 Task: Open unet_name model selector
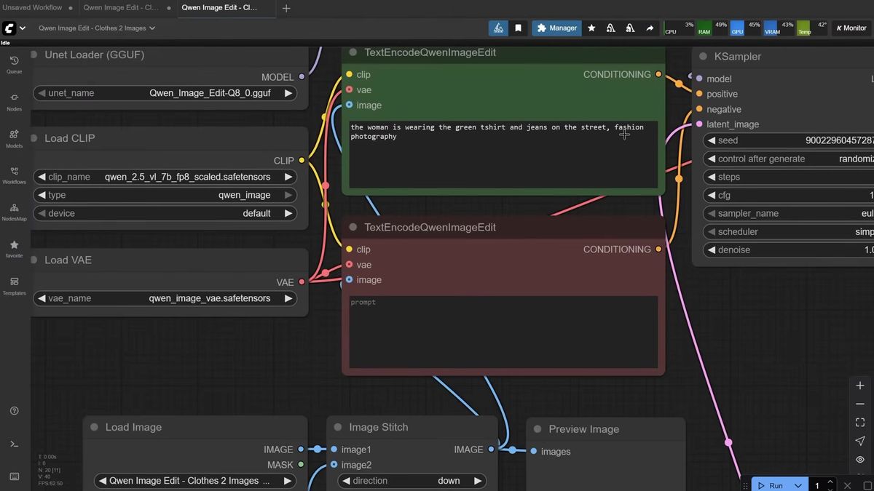[x=165, y=93]
